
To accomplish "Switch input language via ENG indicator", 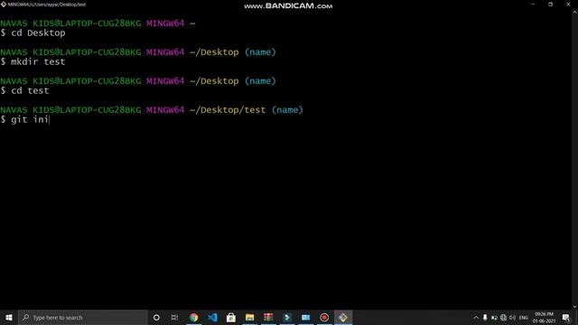I will [524, 318].
